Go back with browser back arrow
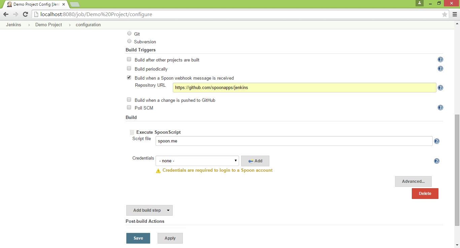The height and width of the screenshot is (248, 460). [x=6, y=14]
